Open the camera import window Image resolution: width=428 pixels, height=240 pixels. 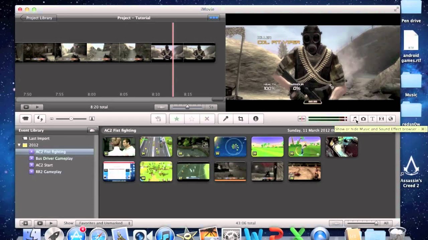26,119
